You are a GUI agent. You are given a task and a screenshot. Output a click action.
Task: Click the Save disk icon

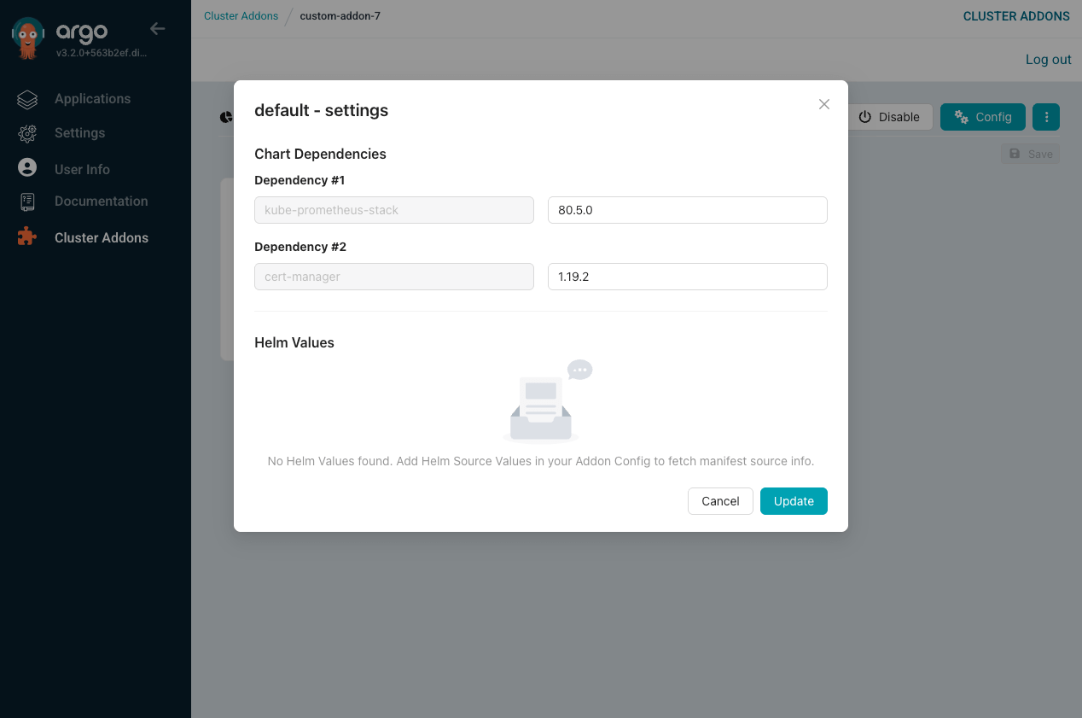(x=1015, y=154)
